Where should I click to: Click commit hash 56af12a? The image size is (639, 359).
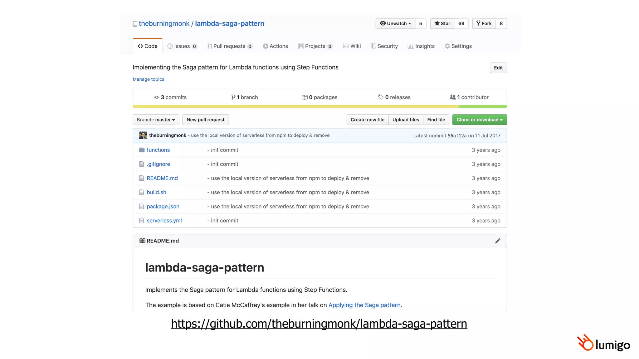pos(457,136)
